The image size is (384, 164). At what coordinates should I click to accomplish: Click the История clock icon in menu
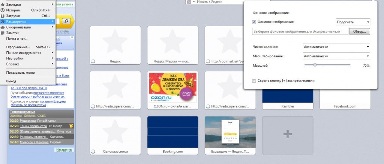tap(3, 10)
